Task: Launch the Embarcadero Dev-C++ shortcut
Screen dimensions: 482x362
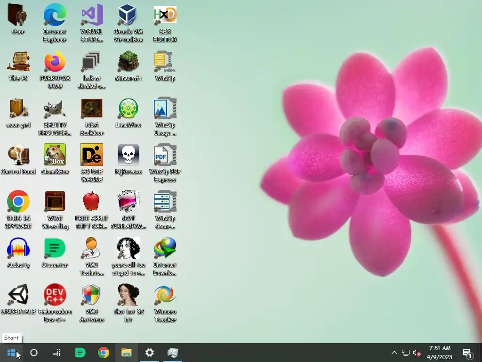Action: pos(55,295)
